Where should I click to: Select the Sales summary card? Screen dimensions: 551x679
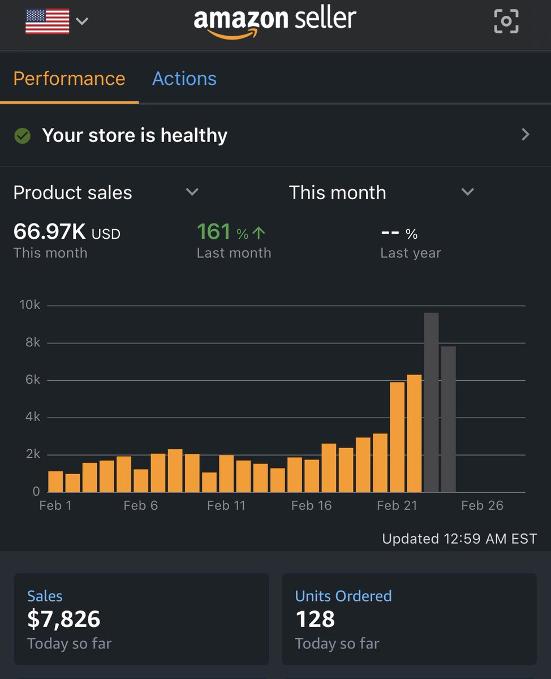pyautogui.click(x=141, y=619)
